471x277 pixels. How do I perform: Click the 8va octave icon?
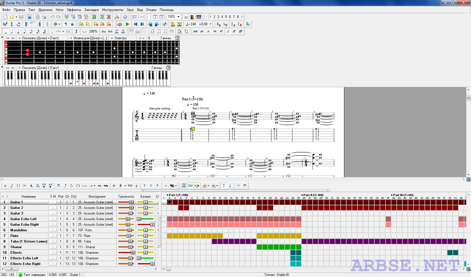click(x=104, y=31)
